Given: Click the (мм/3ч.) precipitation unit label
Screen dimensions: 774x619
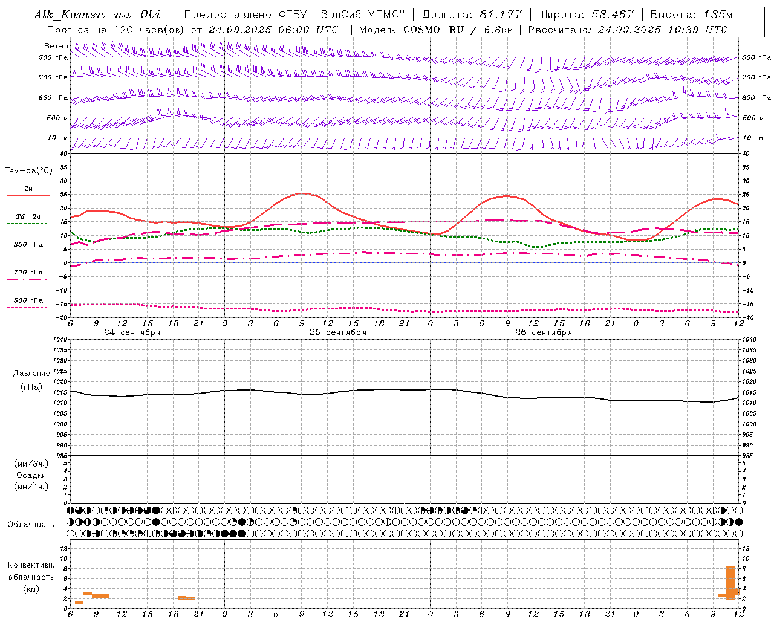Looking at the screenshot, I should (31, 464).
